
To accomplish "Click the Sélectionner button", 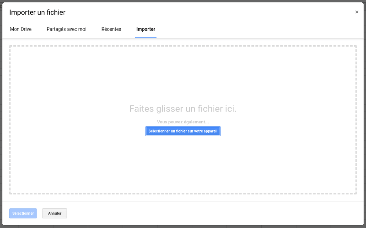I will (23, 213).
